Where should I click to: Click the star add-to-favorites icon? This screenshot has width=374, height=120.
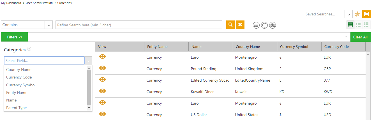point(357,14)
